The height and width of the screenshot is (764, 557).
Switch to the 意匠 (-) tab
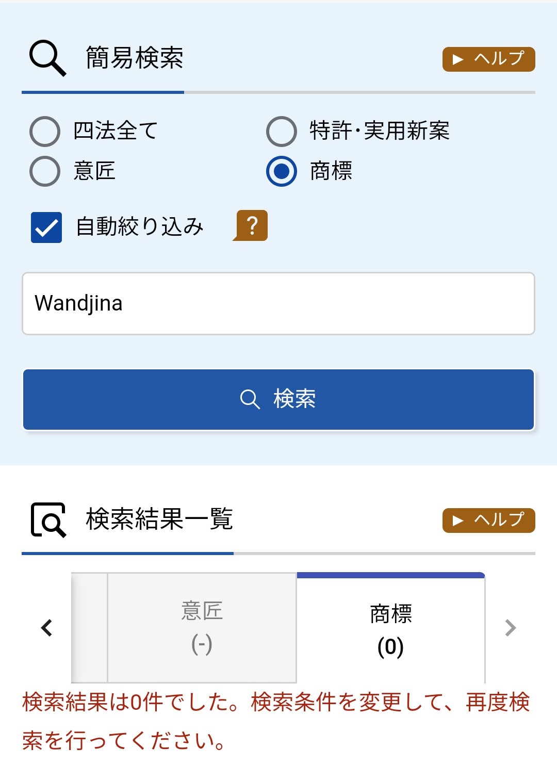202,628
